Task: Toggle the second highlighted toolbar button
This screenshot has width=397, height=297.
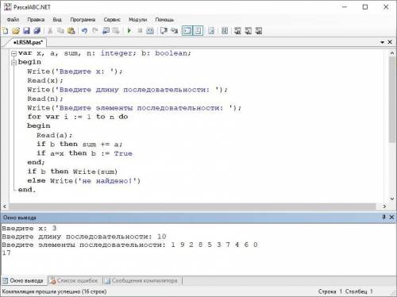Action: (x=198, y=31)
